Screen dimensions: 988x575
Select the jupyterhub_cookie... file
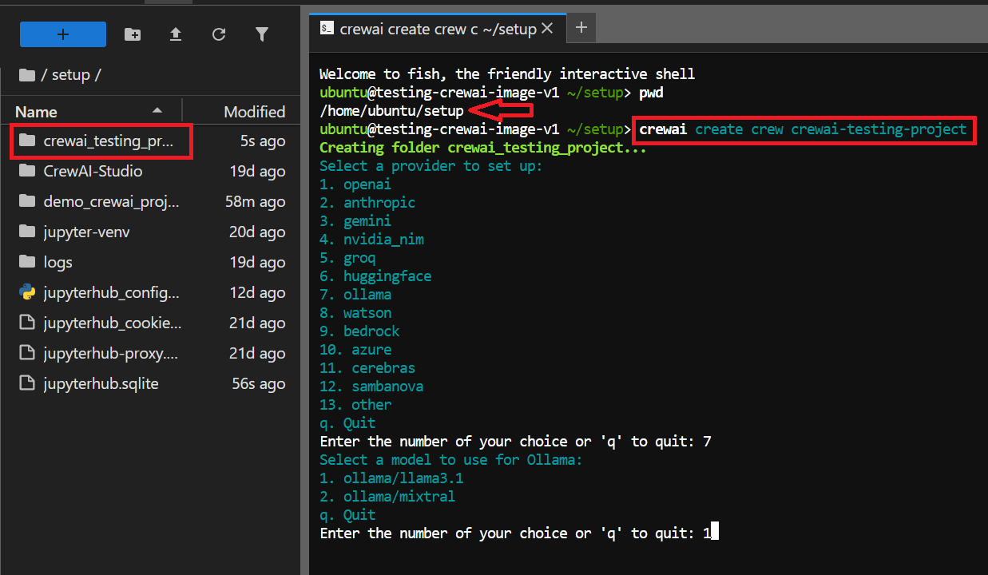tap(150, 323)
